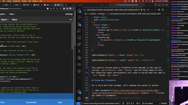The image size is (188, 105).
Task: Click the Chrome address bar URL
Action: [11, 8]
